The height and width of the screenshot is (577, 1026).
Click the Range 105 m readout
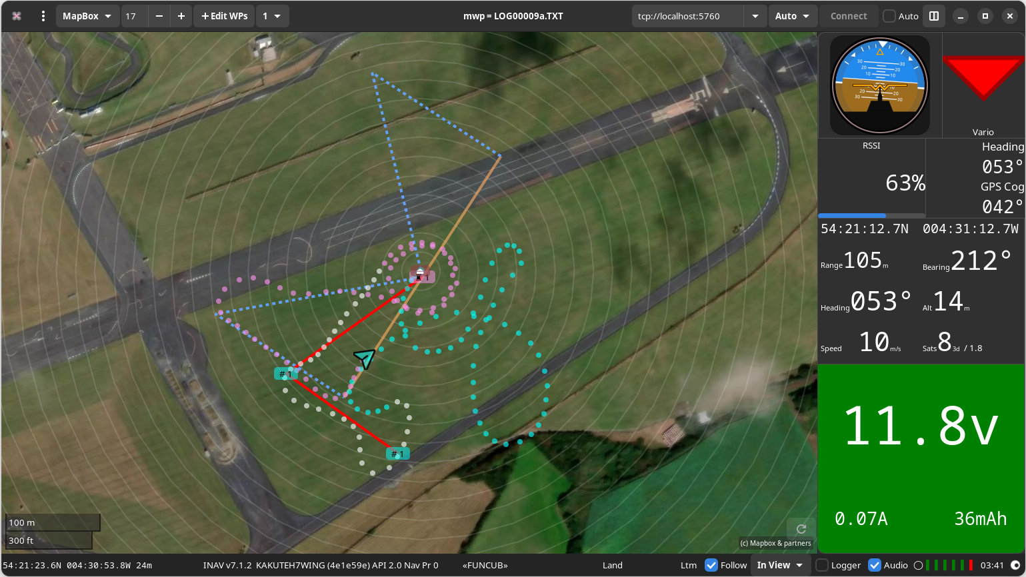[855, 261]
